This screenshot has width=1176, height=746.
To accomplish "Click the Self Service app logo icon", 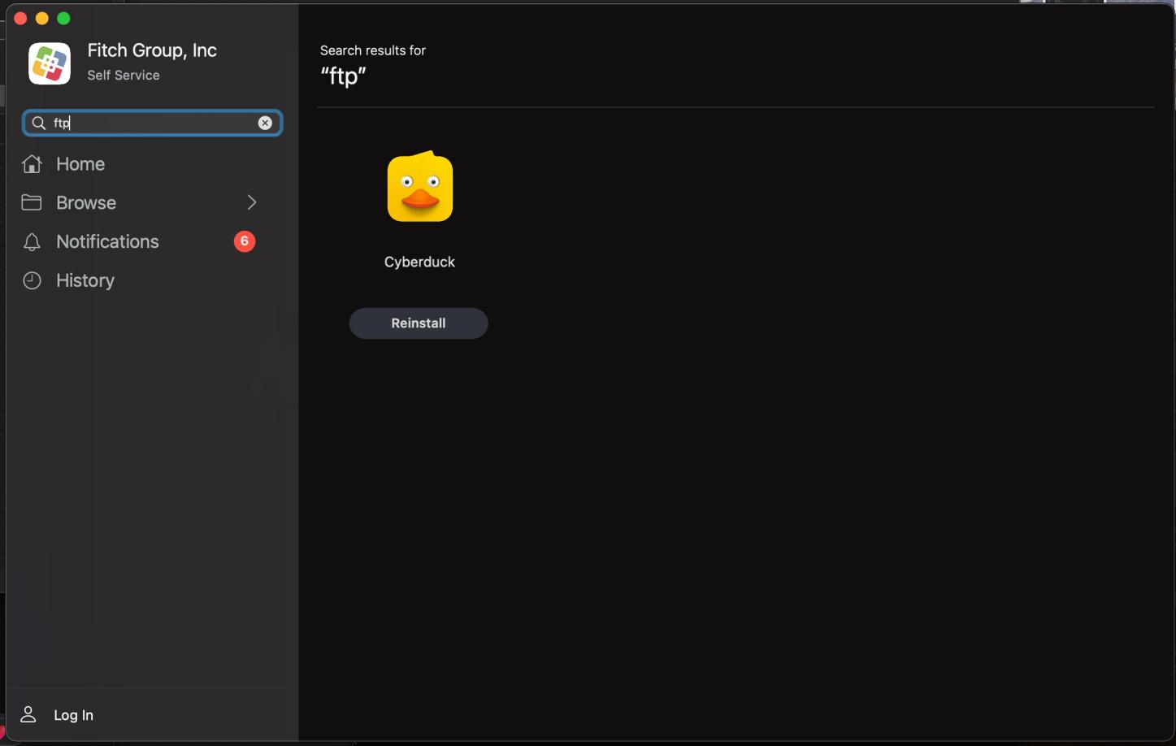I will pyautogui.click(x=50, y=63).
